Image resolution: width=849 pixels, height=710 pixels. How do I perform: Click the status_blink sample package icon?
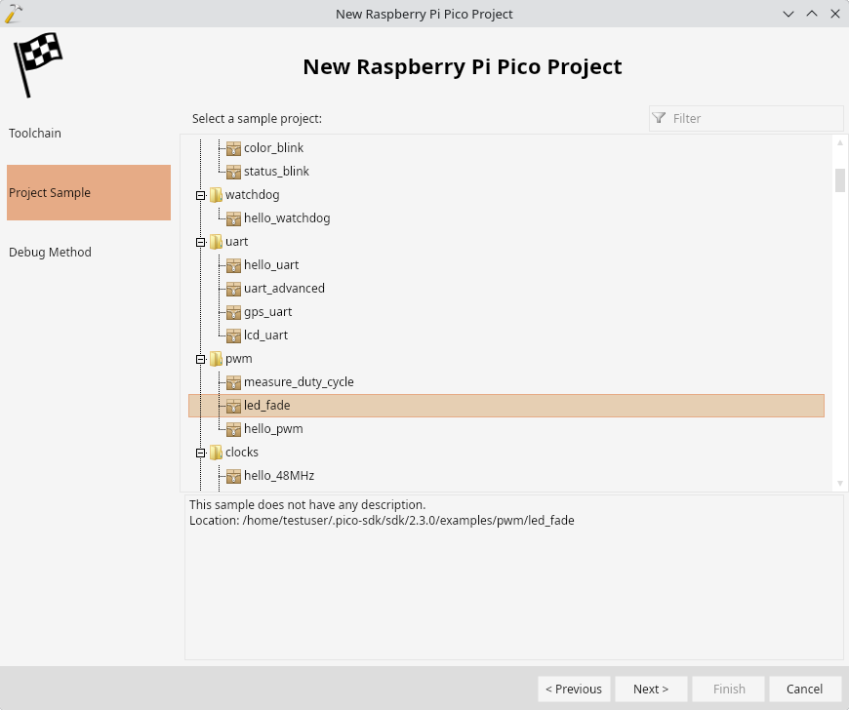[x=233, y=172]
